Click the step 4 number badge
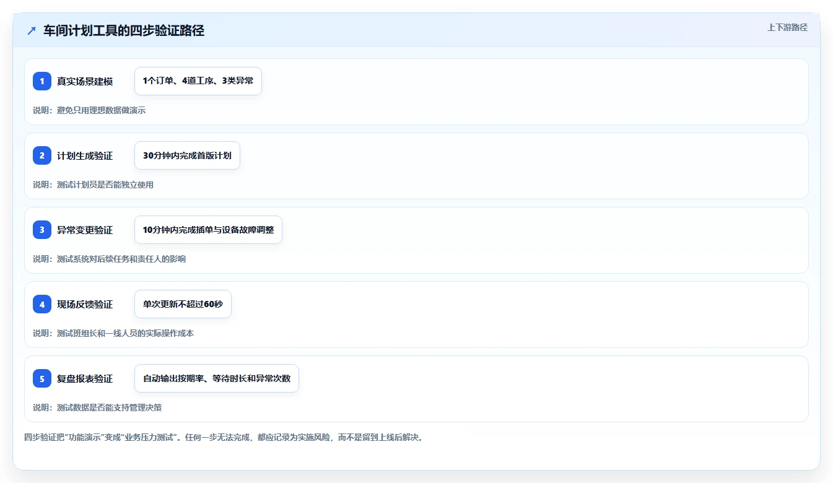The image size is (833, 483). click(x=42, y=304)
